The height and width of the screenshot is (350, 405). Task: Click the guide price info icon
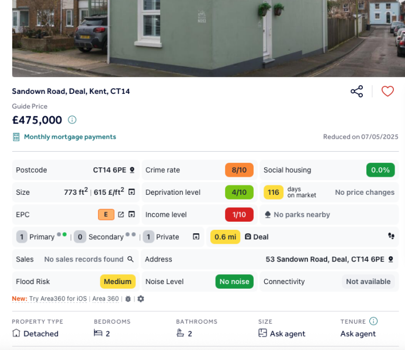[72, 120]
